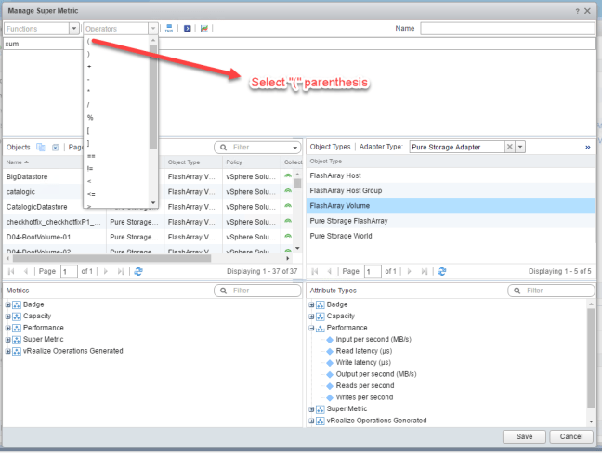Click the Save button

523,436
